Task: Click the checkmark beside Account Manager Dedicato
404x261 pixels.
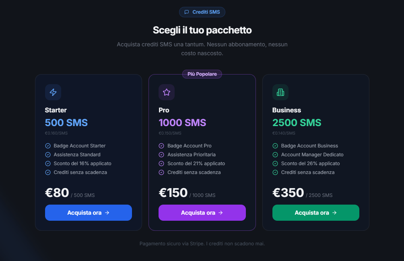Action: tap(276, 154)
